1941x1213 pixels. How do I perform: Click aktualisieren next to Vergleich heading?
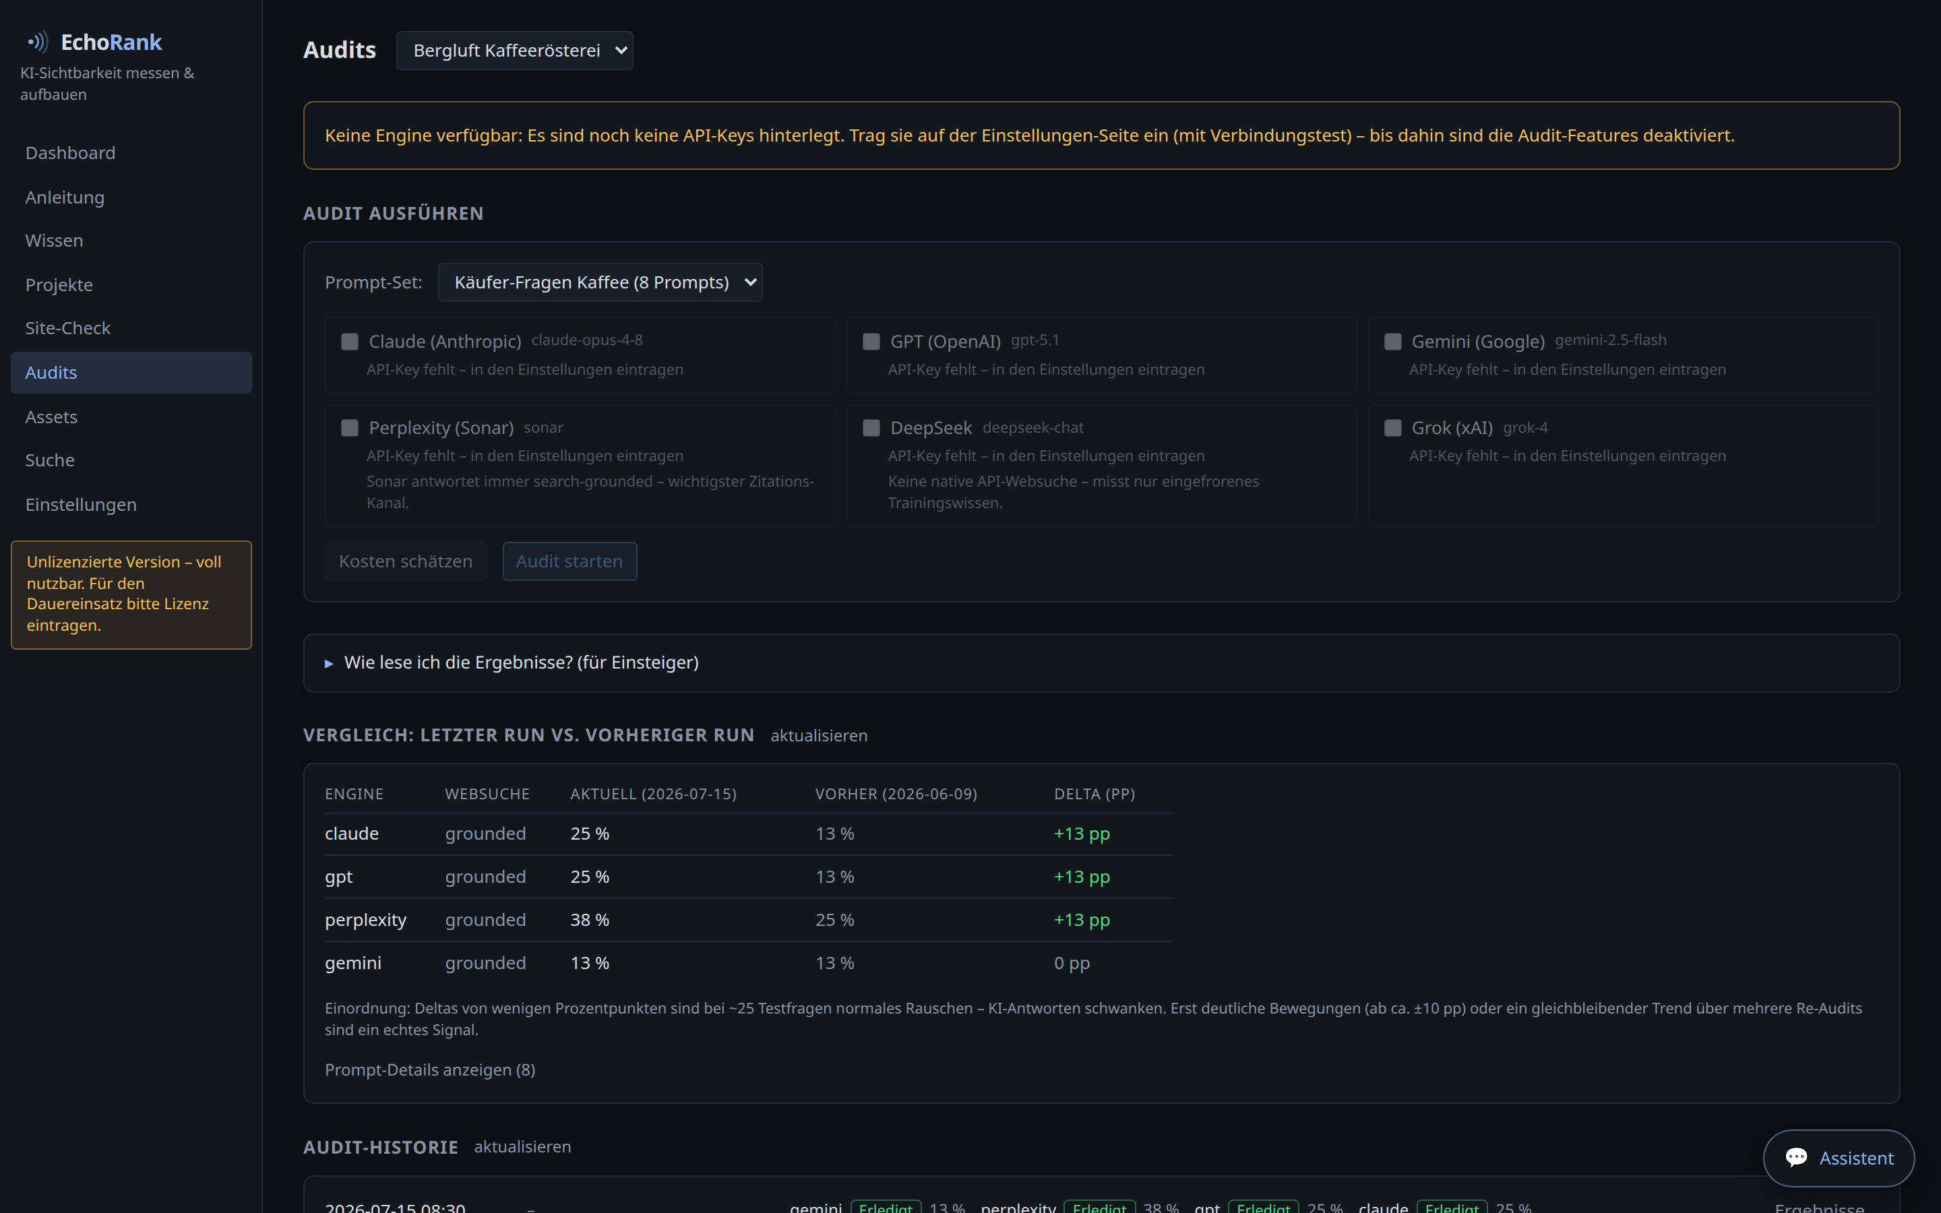819,735
